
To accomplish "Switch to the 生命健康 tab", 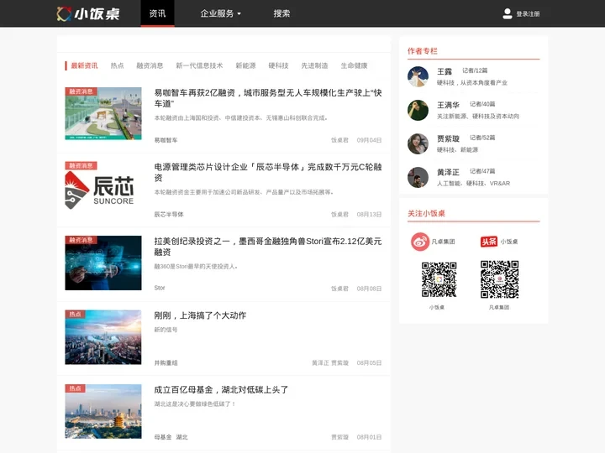I will [x=355, y=65].
